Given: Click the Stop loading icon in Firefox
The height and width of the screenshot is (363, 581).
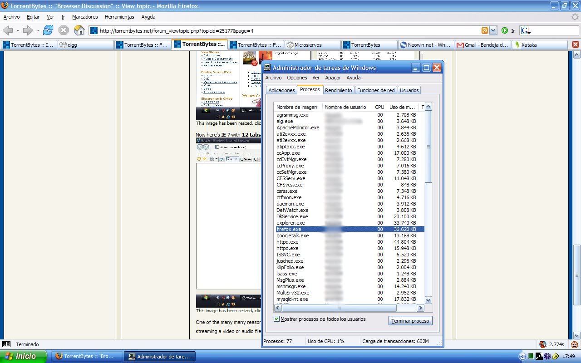Looking at the screenshot, I should (x=64, y=30).
